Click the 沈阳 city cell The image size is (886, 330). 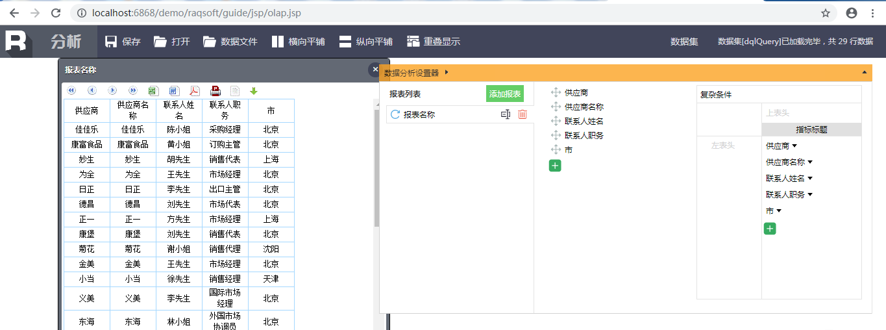[x=271, y=249]
